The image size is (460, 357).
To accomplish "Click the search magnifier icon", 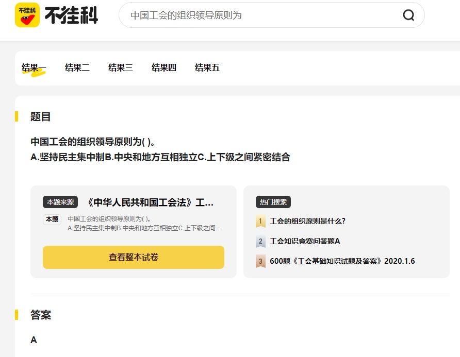I will click(408, 15).
